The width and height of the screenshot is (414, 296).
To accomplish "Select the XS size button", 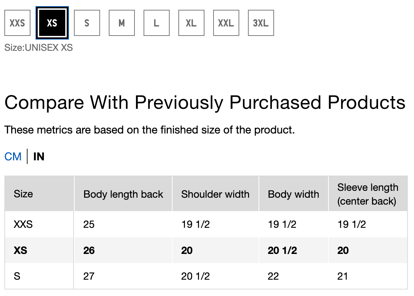I will coord(52,23).
